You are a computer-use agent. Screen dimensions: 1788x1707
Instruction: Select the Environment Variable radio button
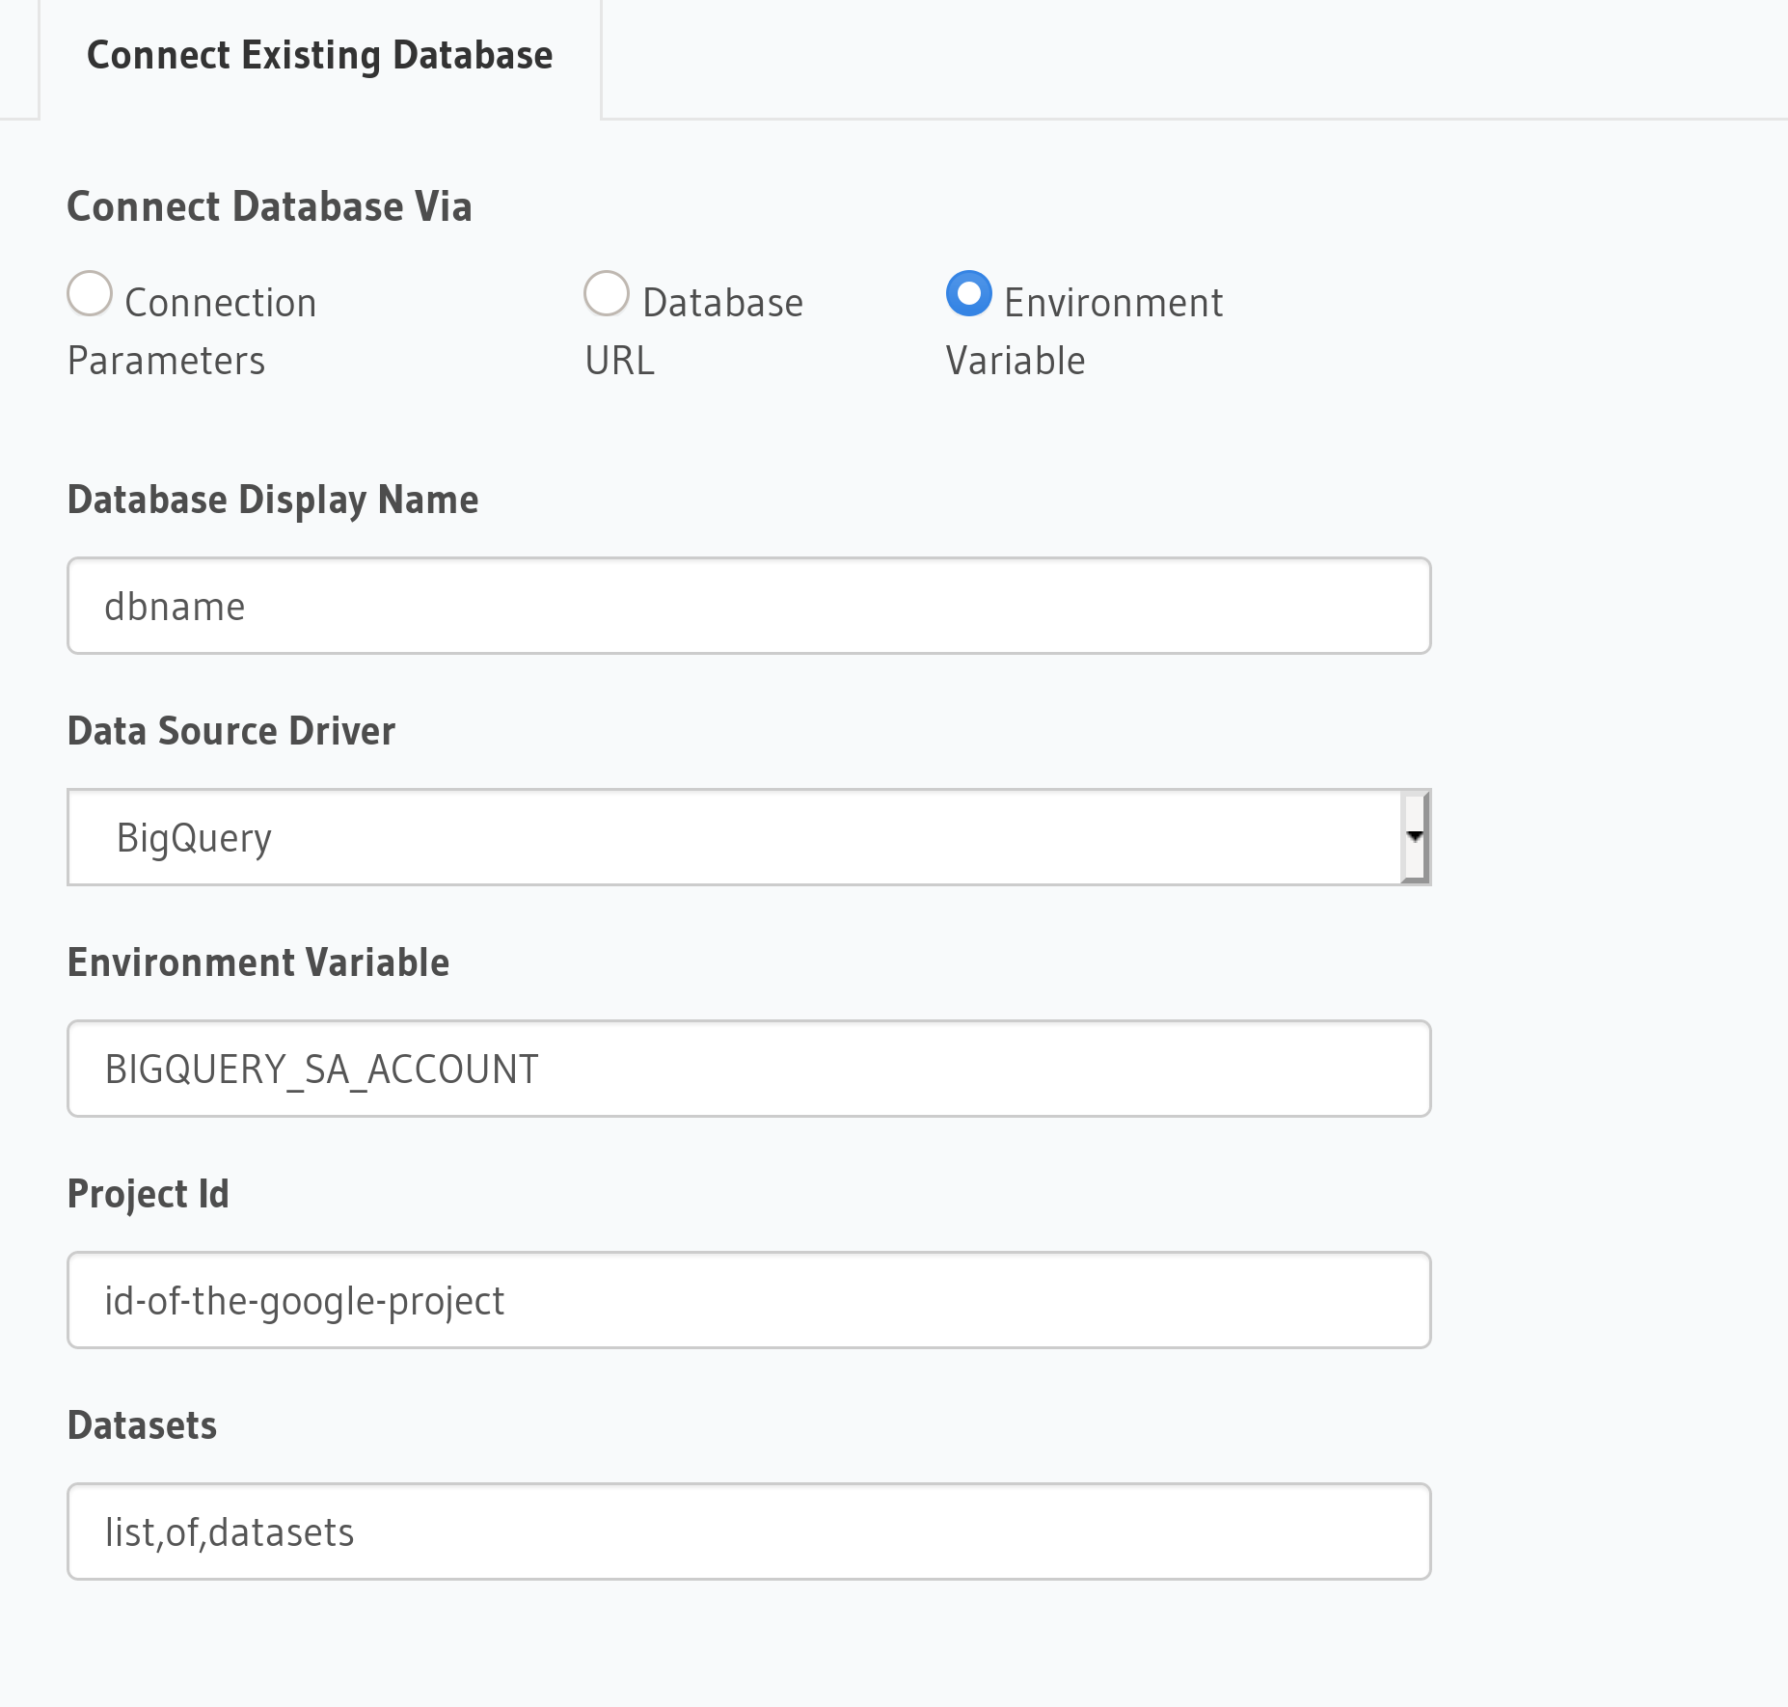tap(968, 293)
